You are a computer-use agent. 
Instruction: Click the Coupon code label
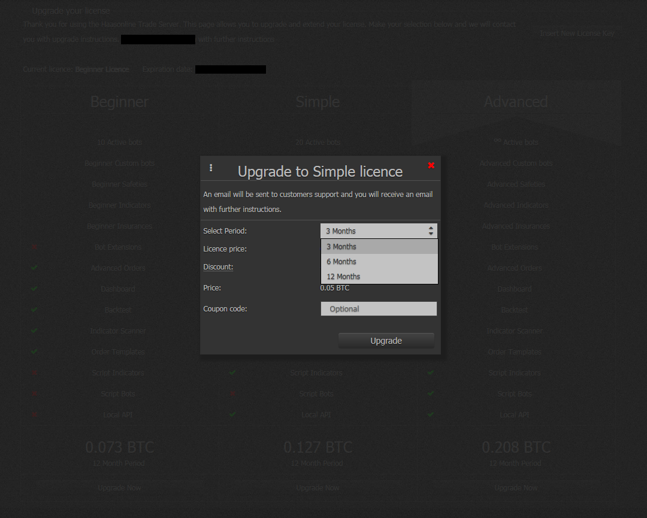click(225, 309)
